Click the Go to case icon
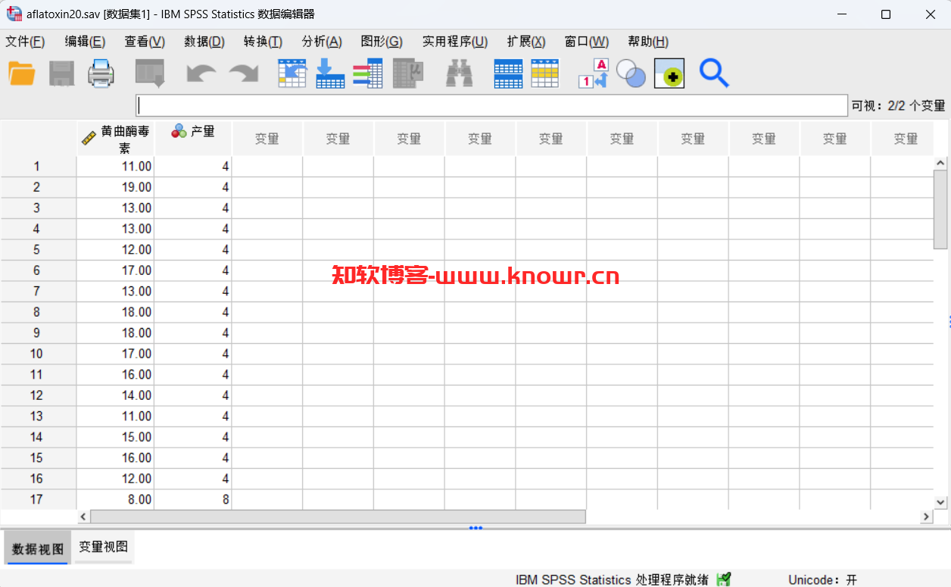Viewport: 951px width, 587px height. (x=292, y=73)
